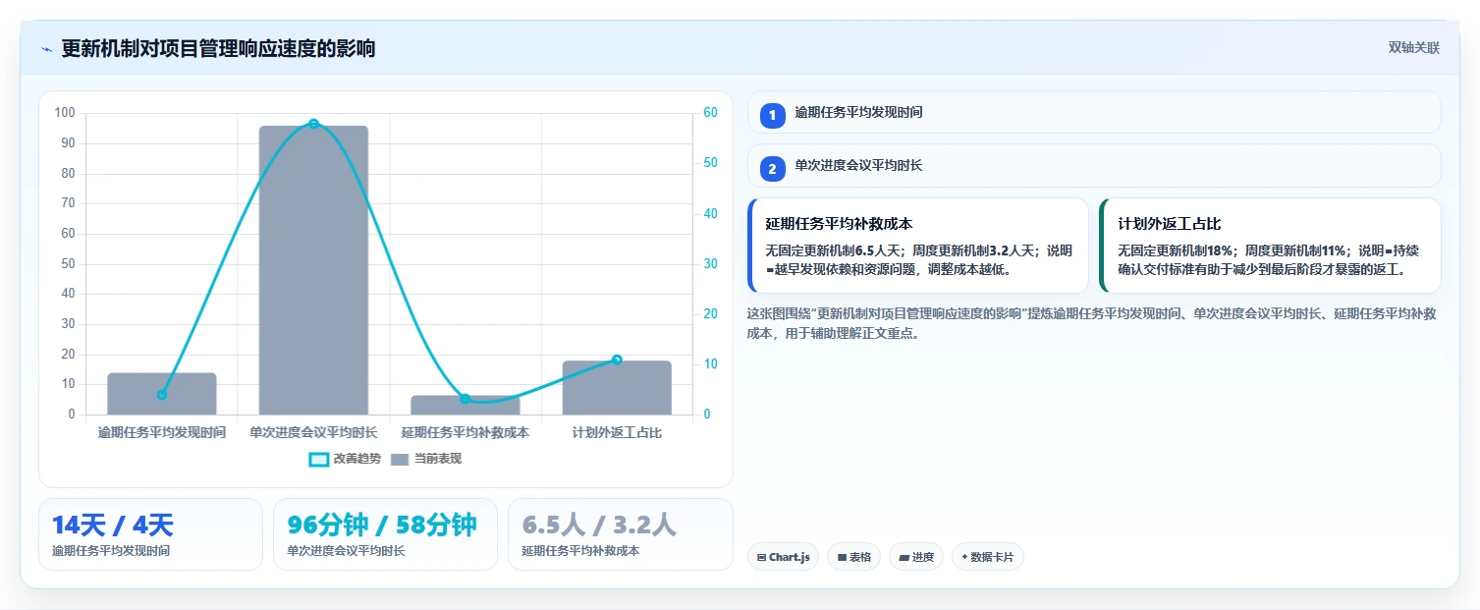1480x610 pixels.
Task: Click the caption under 14天 / 4天
Action: coord(111,551)
